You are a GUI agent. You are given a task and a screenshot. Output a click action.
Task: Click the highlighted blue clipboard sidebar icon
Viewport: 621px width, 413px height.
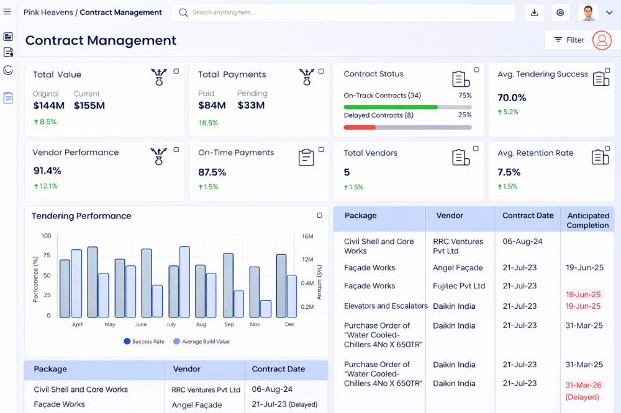pos(8,97)
